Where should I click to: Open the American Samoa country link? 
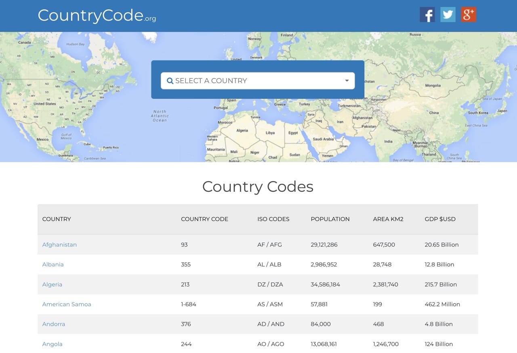click(67, 304)
